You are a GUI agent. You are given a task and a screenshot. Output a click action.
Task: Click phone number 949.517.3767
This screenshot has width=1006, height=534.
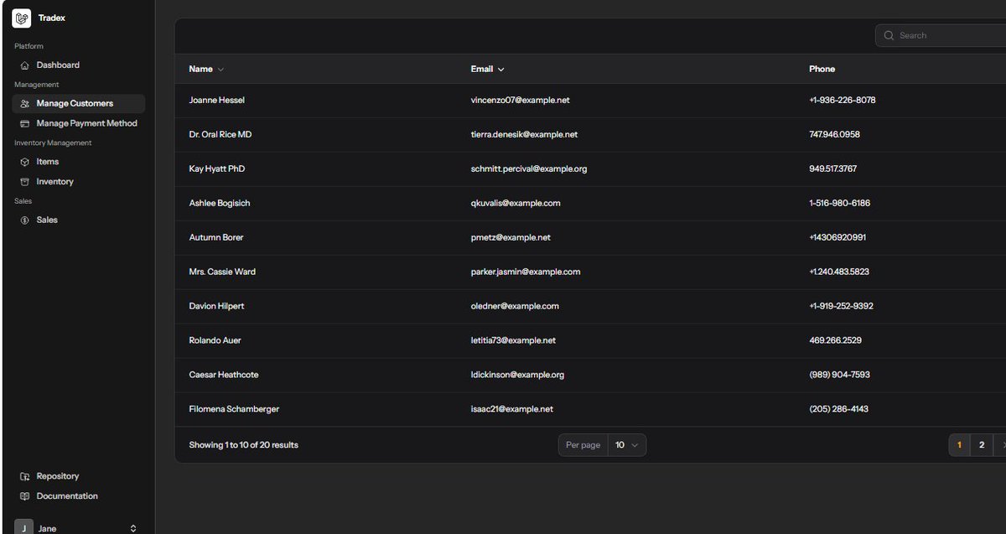832,169
